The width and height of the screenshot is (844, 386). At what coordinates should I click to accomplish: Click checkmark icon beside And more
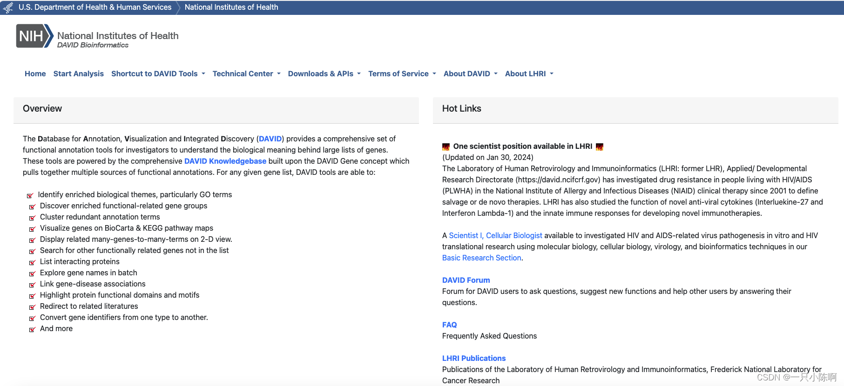[32, 329]
